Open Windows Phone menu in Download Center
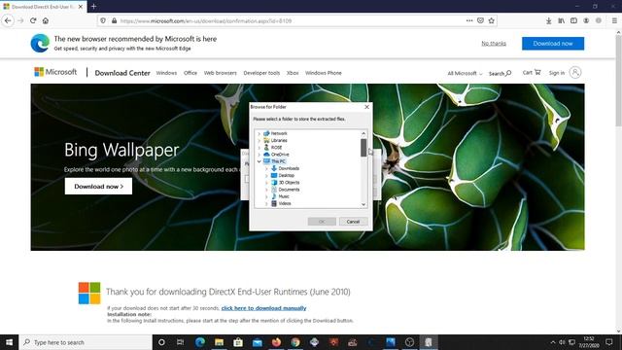The height and width of the screenshot is (350, 622). (324, 73)
